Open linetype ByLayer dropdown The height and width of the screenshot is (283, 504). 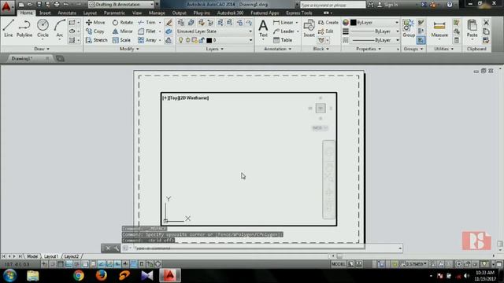coord(375,40)
